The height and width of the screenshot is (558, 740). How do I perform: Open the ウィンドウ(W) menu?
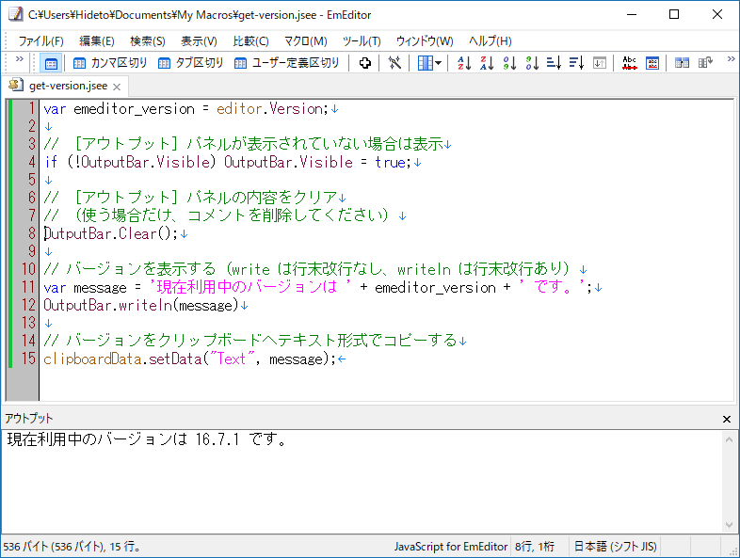click(x=425, y=41)
